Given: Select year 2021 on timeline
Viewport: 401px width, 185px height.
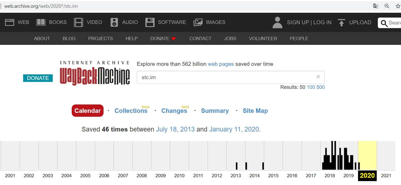Looking at the screenshot, I should point(386,176).
